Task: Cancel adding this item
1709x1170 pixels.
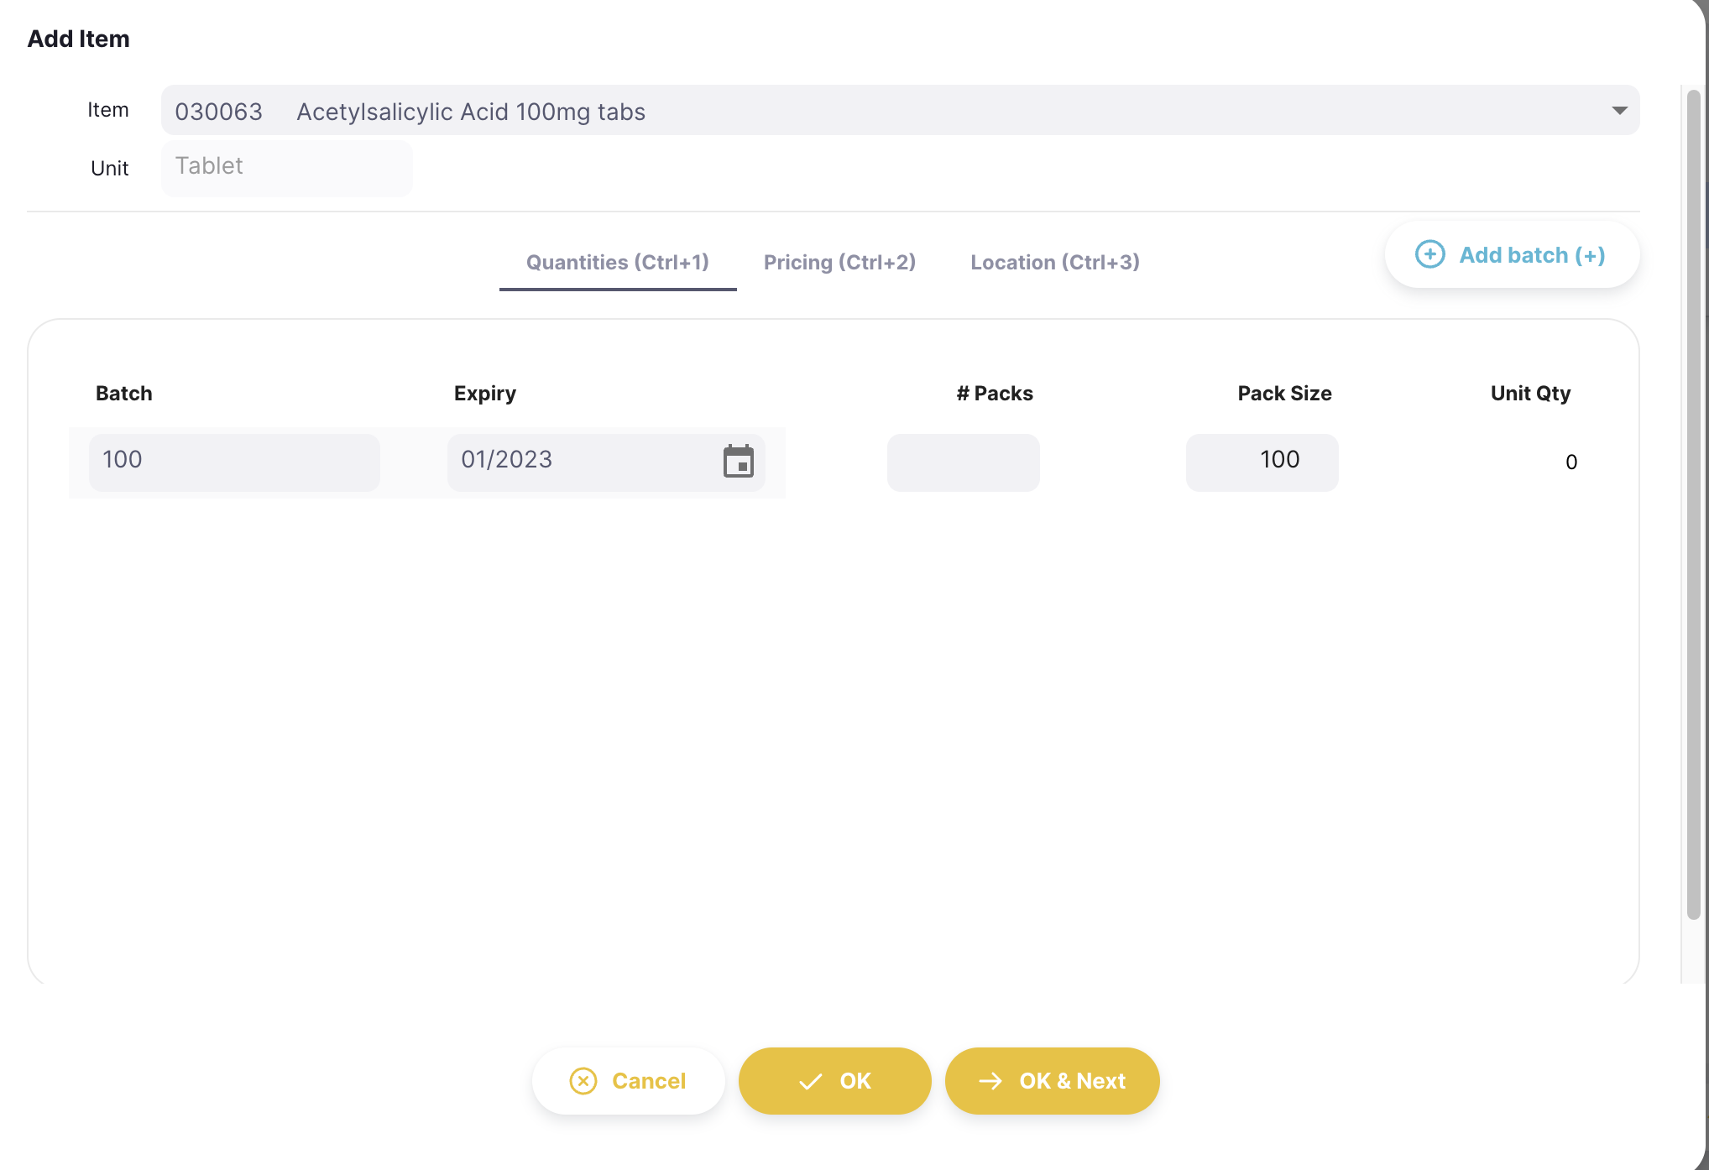Action: coord(628,1081)
